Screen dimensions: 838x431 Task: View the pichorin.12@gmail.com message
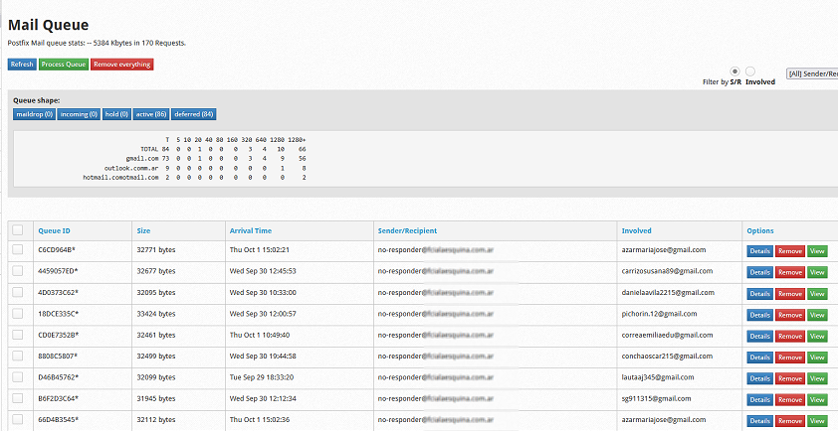point(817,315)
